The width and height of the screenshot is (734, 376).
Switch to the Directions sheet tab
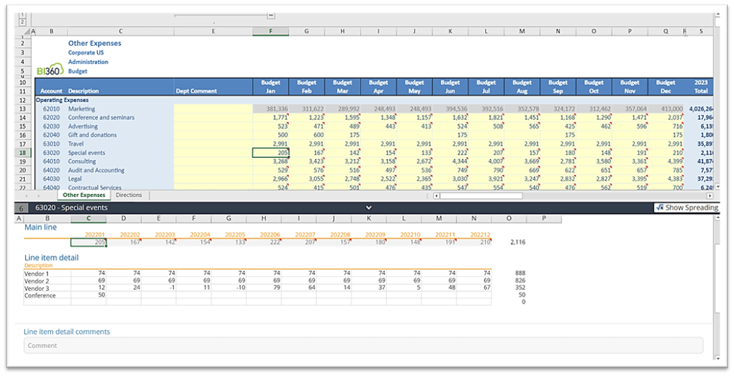pyautogui.click(x=129, y=196)
